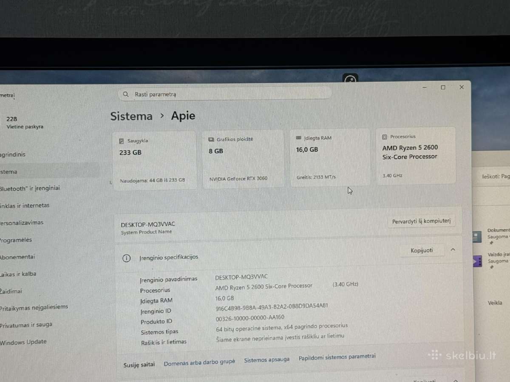Open the Įdiegta RAM card
This screenshot has height=382, width=510.
click(330, 157)
